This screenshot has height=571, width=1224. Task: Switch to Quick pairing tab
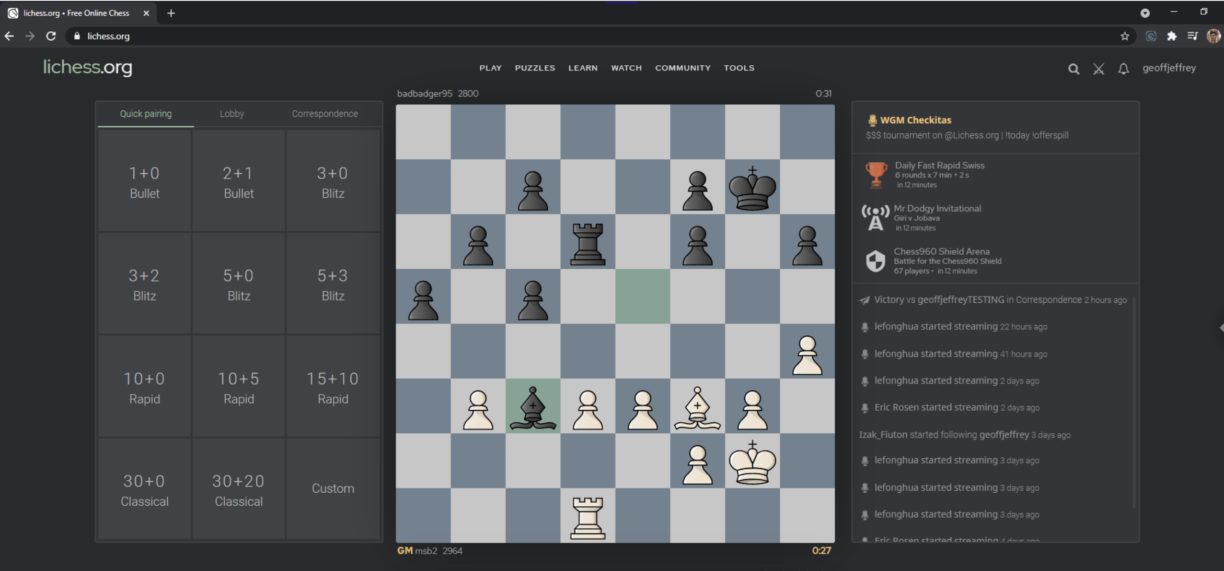tap(146, 114)
